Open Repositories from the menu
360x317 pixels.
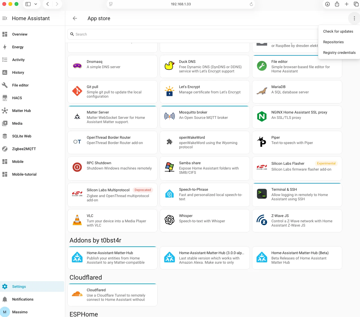coord(333,42)
